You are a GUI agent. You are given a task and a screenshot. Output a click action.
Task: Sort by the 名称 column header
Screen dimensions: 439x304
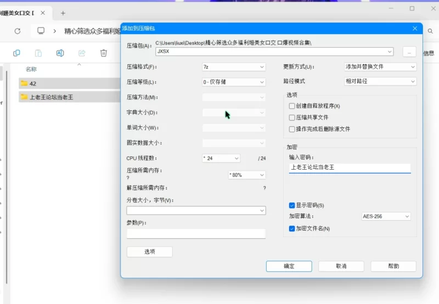coord(31,69)
